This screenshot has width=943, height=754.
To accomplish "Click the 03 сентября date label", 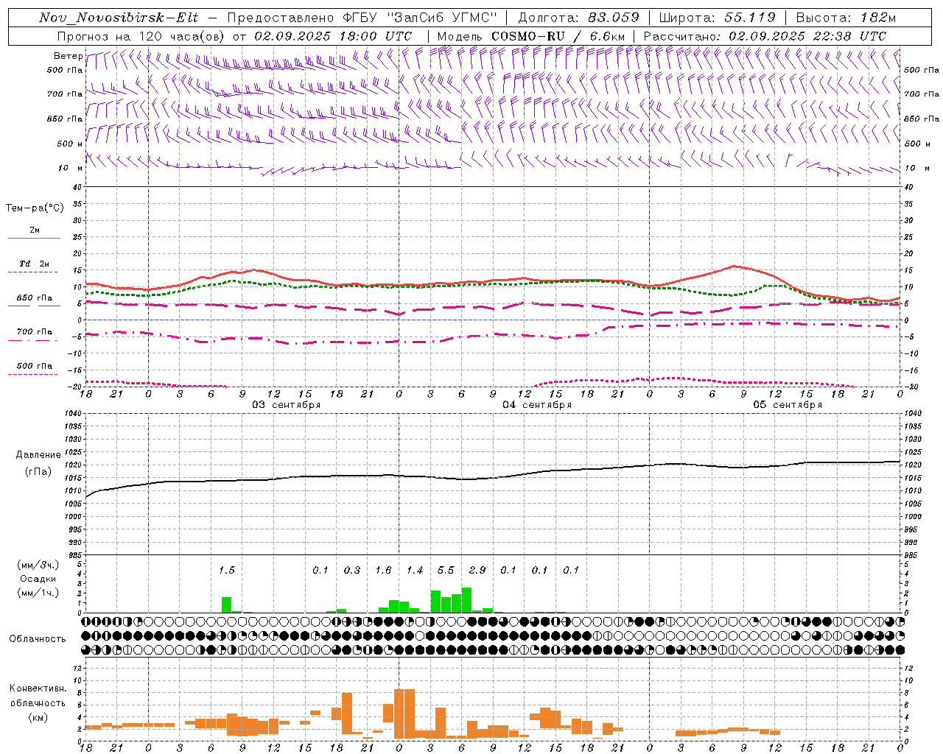I will pyautogui.click(x=287, y=405).
